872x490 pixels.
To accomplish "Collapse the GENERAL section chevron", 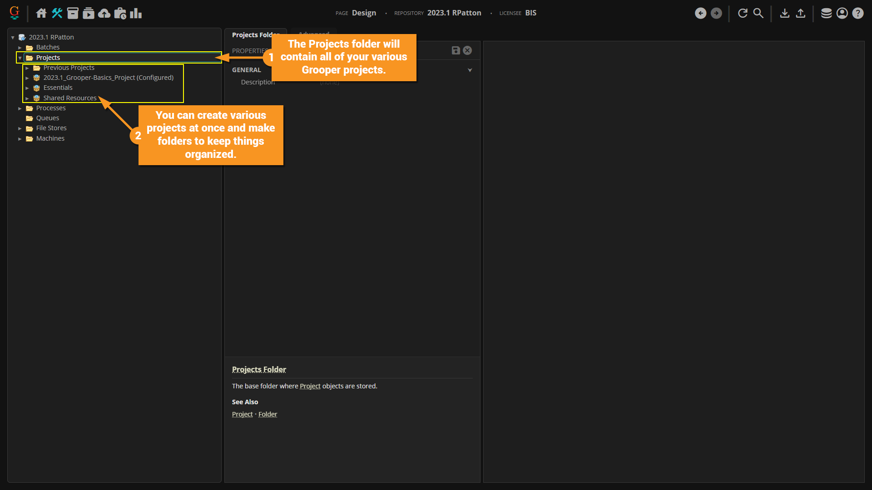I will pyautogui.click(x=470, y=70).
